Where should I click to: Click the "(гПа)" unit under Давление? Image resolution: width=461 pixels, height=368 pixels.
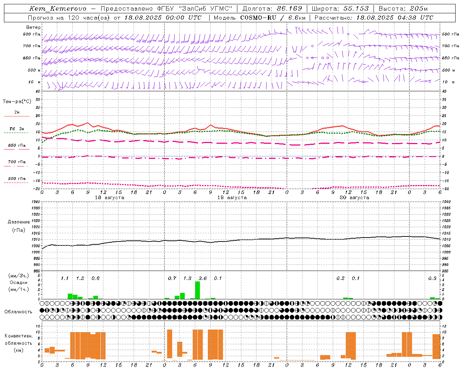click(x=19, y=230)
